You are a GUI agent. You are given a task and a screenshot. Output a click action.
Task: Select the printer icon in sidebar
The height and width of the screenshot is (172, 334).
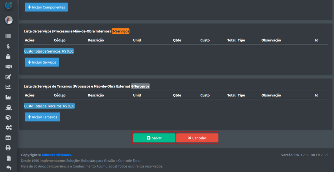8,148
